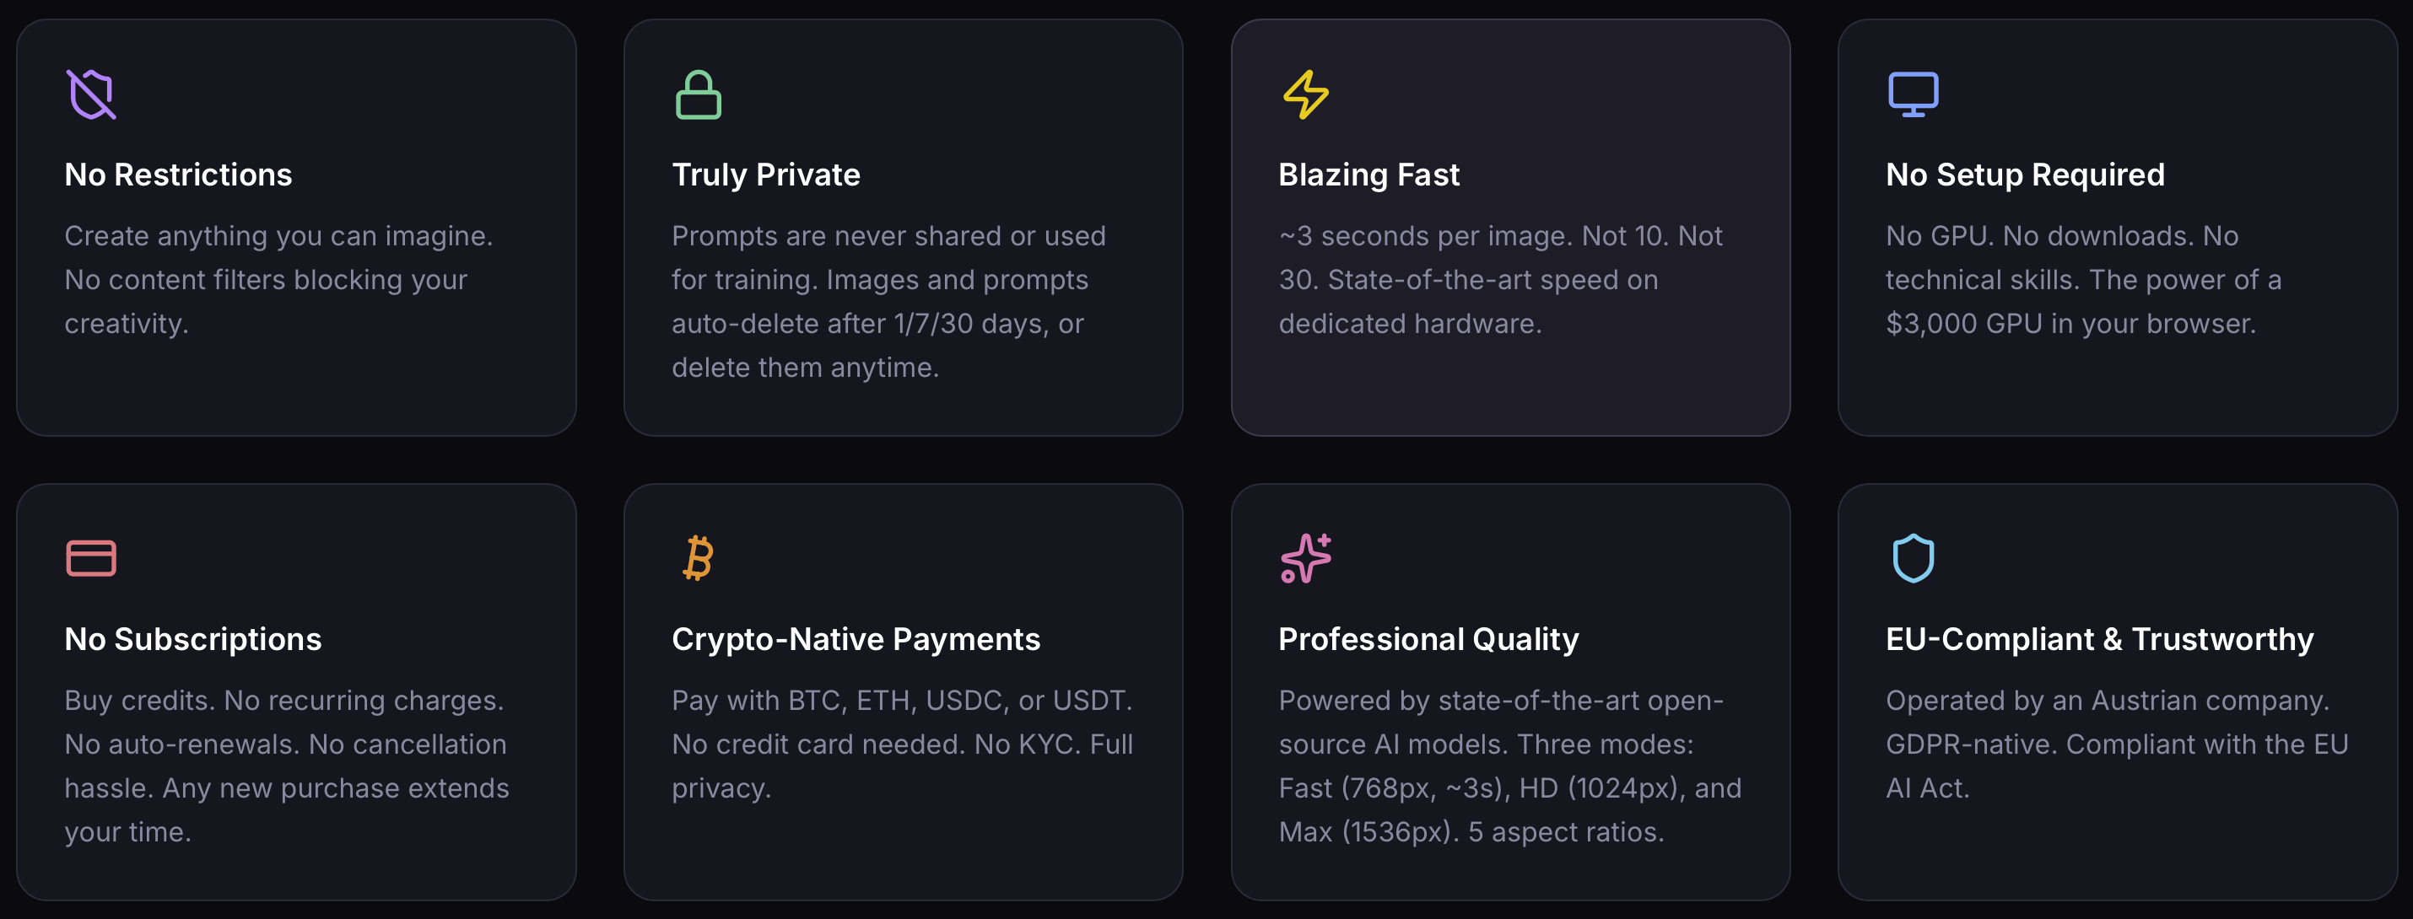Click the EU-Compliant & Trustworthy heading
The height and width of the screenshot is (919, 2413).
(2099, 639)
